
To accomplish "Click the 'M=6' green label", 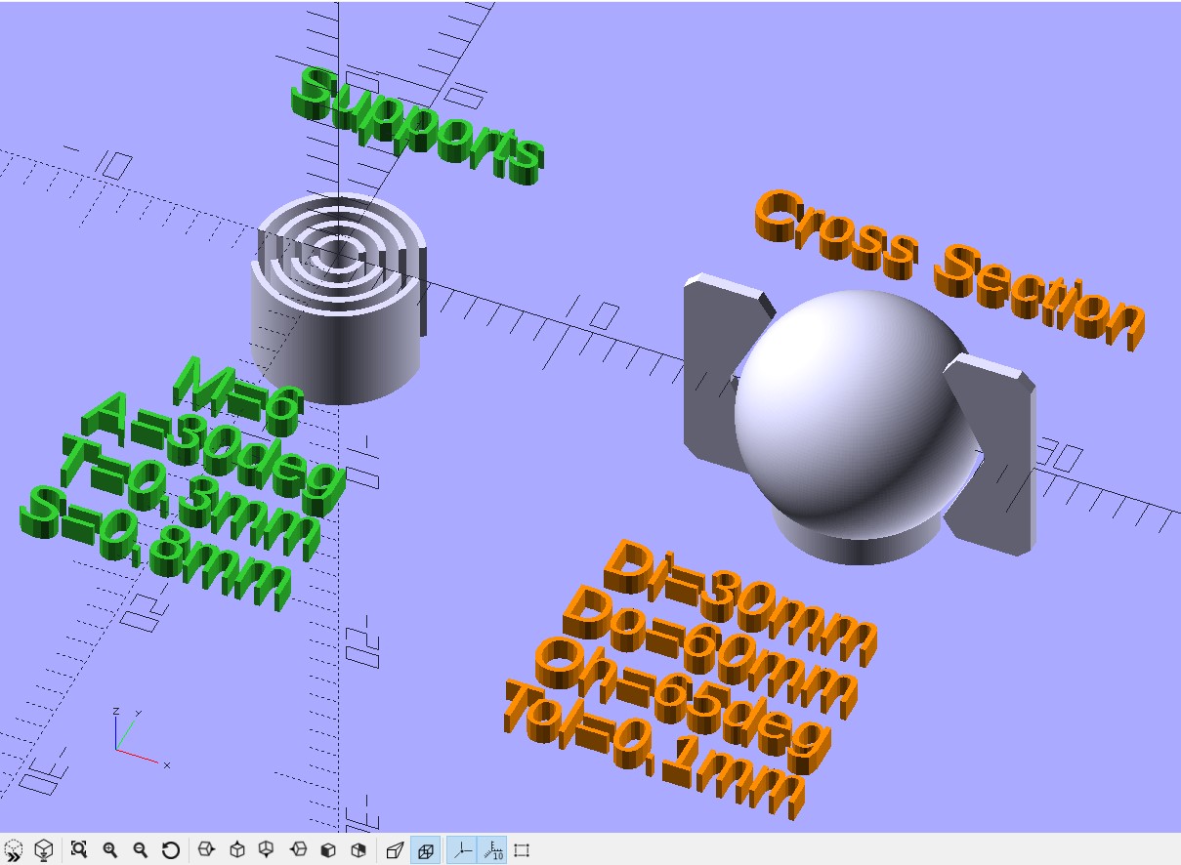I will click(238, 395).
